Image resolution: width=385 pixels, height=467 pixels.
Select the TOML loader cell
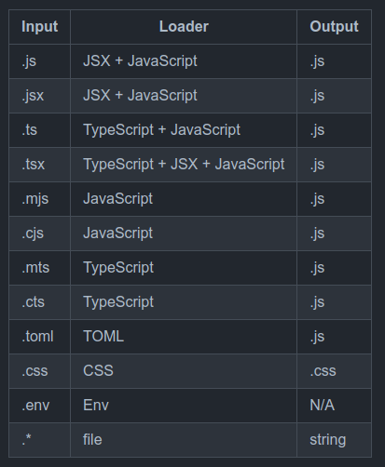(x=184, y=337)
